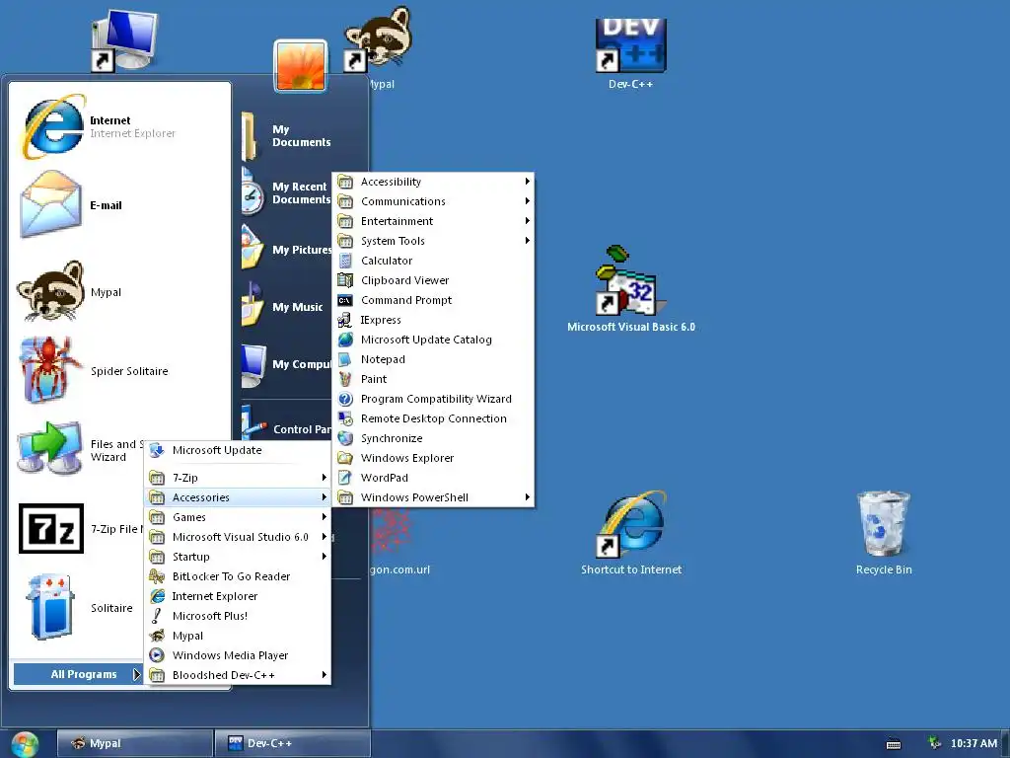
Task: Open My Recent Documents
Action: (287, 192)
